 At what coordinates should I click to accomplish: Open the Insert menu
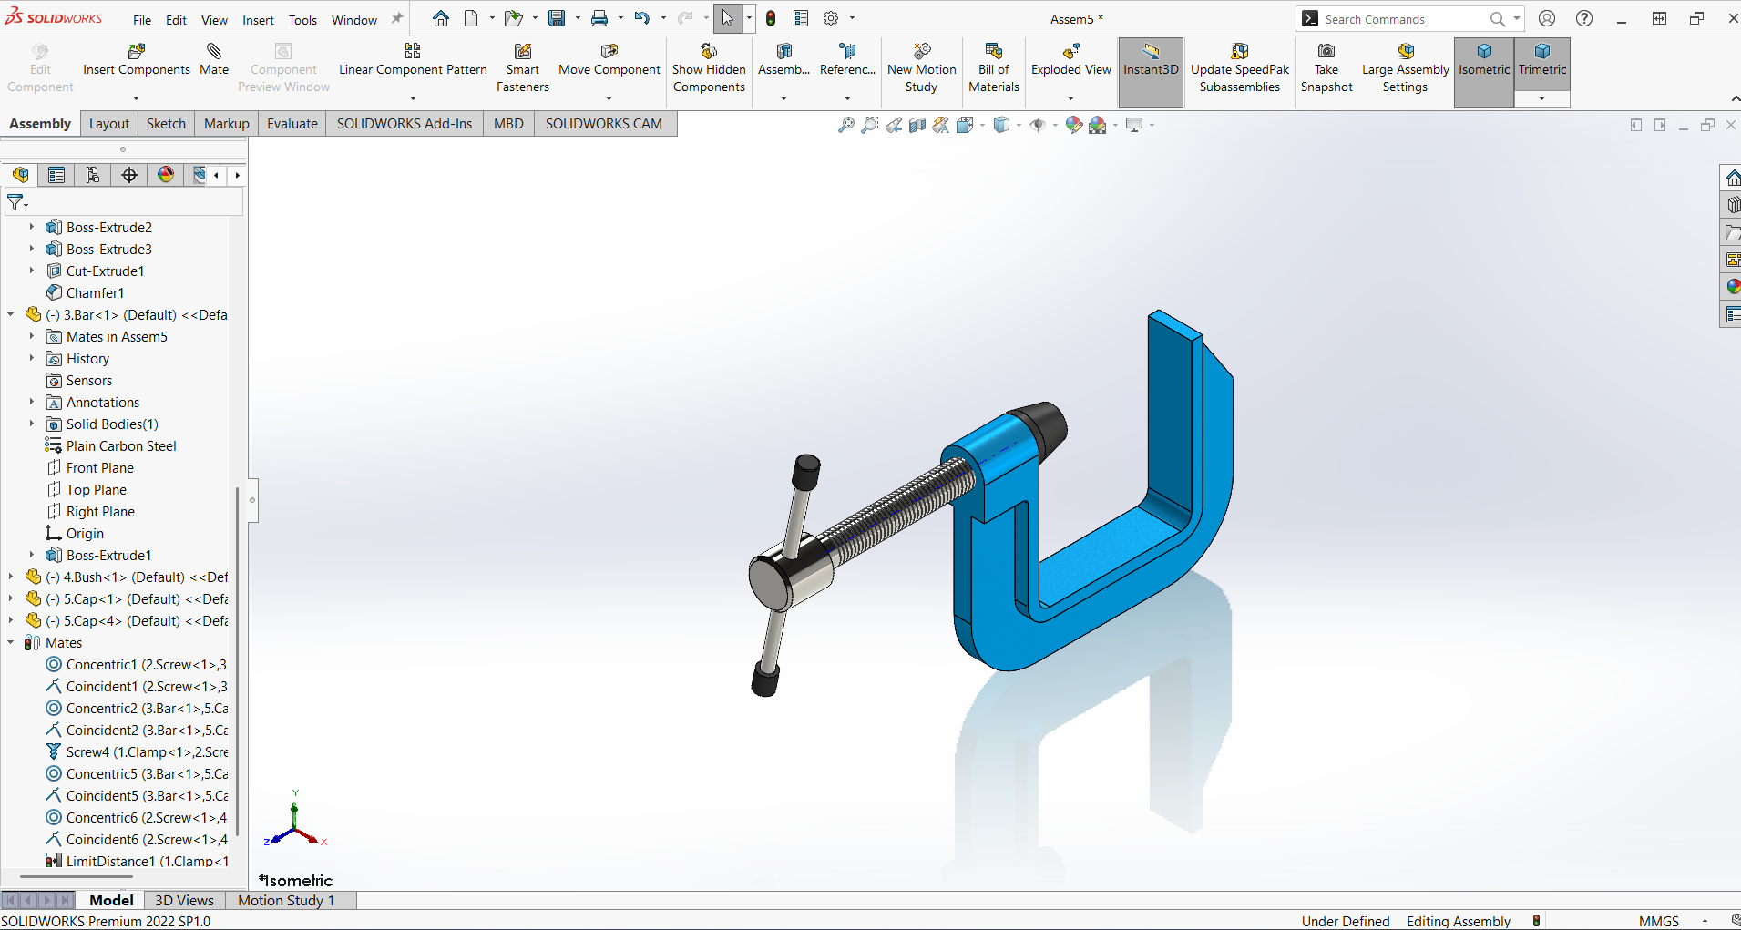click(x=258, y=20)
